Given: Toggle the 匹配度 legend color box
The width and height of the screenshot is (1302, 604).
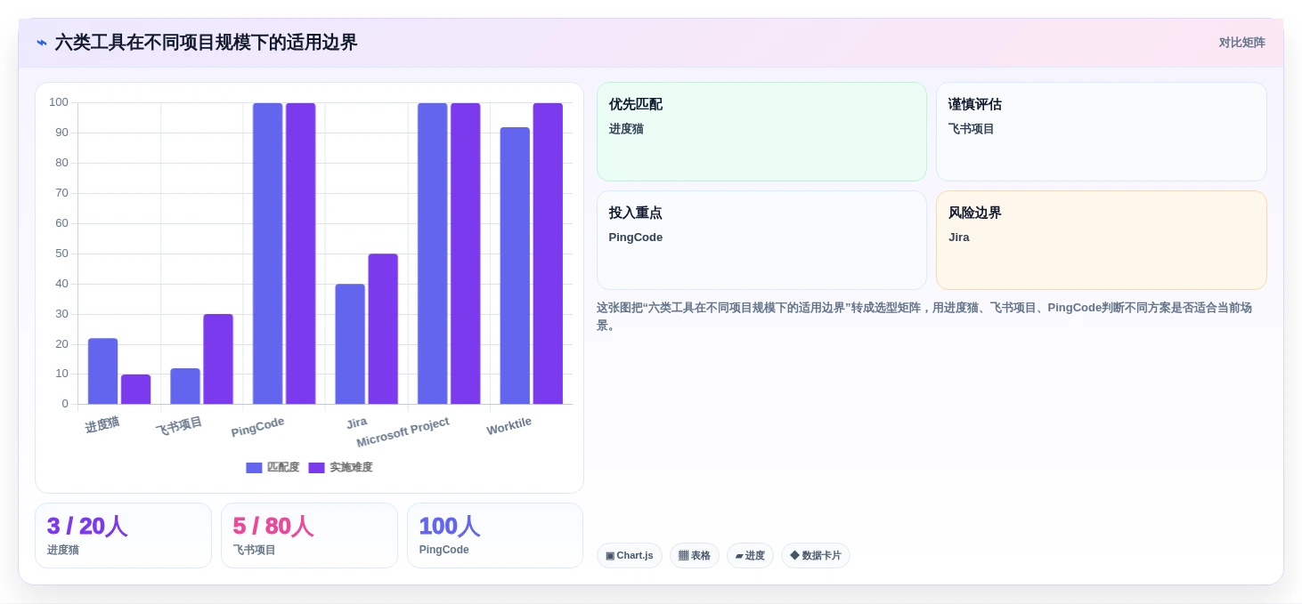Looking at the screenshot, I should click(x=254, y=468).
